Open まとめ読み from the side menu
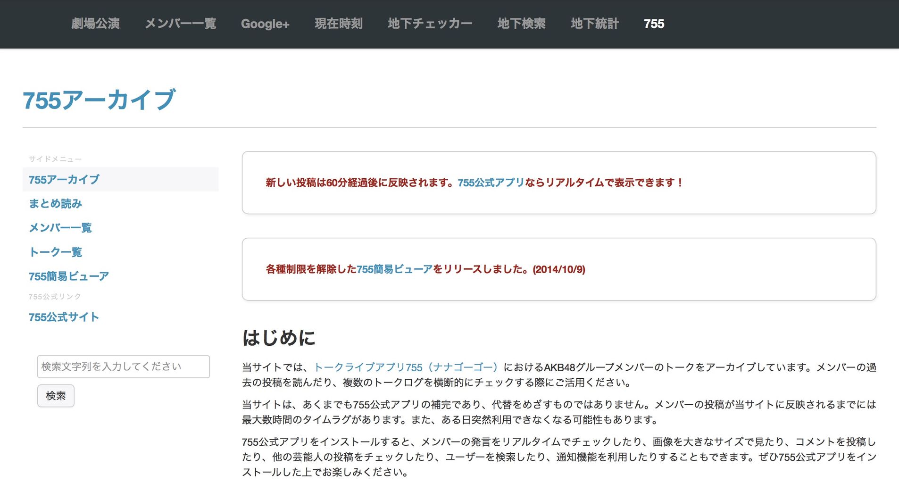 (56, 203)
